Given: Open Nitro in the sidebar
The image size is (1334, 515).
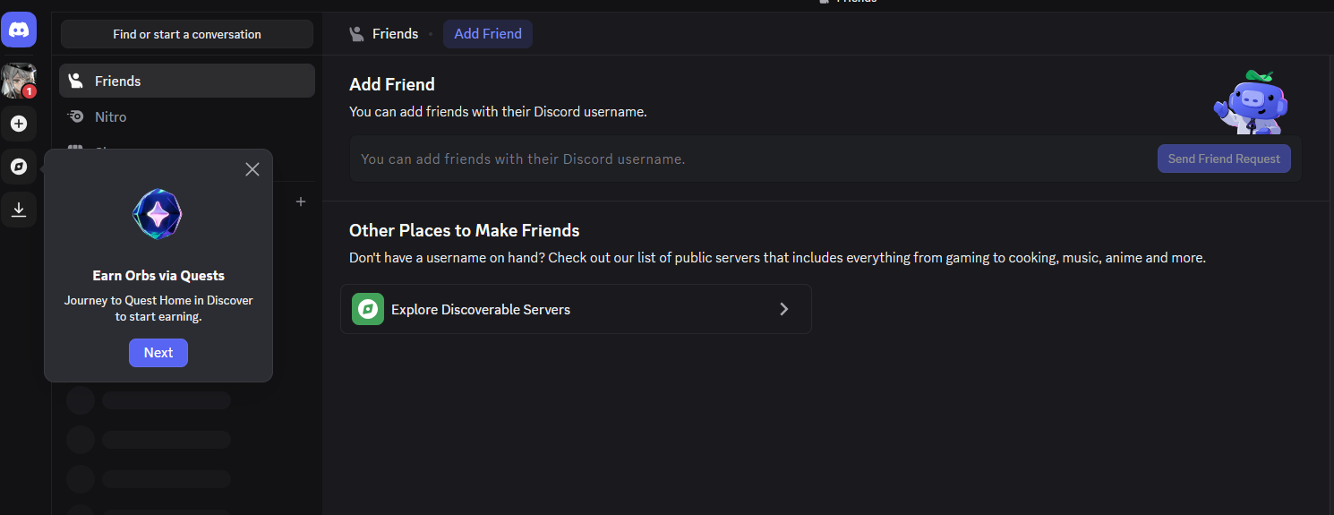Looking at the screenshot, I should 187,116.
